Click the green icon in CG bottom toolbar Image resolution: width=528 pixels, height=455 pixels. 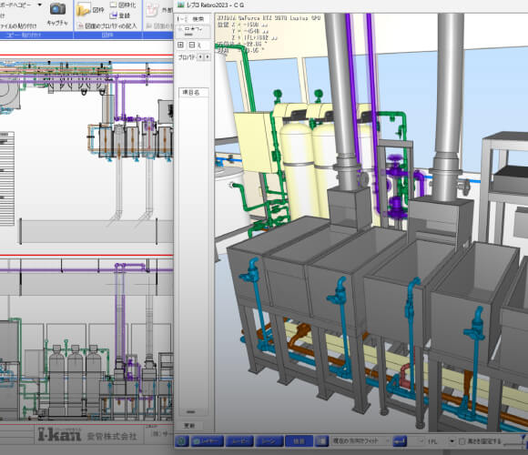(181, 440)
